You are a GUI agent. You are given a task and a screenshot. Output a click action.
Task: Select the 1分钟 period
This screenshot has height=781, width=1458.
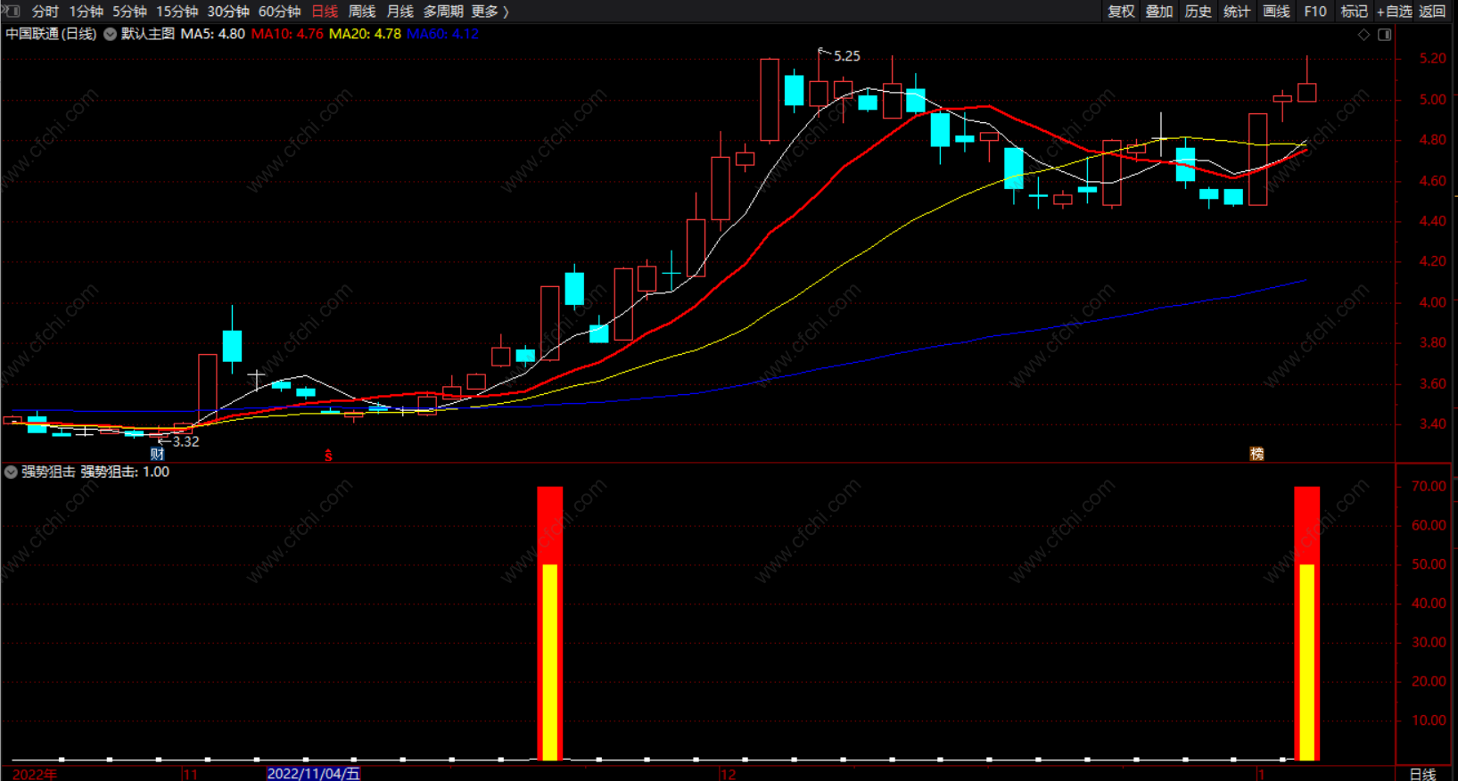click(86, 12)
